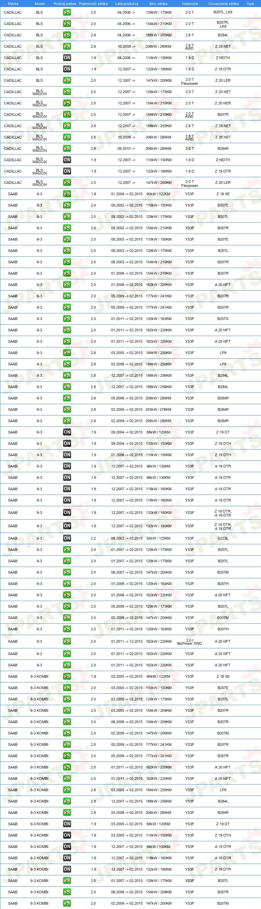Image resolution: width=261 pixels, height=909 pixels.
Task: Click petrol icon in Saab 9-3 01.2004 Z 18 XE row
Action: (67, 194)
